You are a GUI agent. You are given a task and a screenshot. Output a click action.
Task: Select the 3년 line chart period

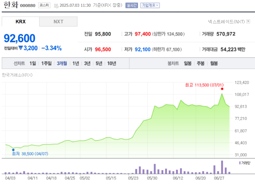click(87, 63)
